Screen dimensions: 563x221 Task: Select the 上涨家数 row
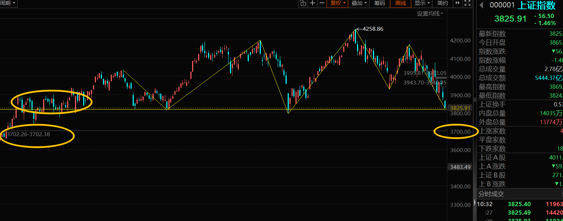[520, 131]
